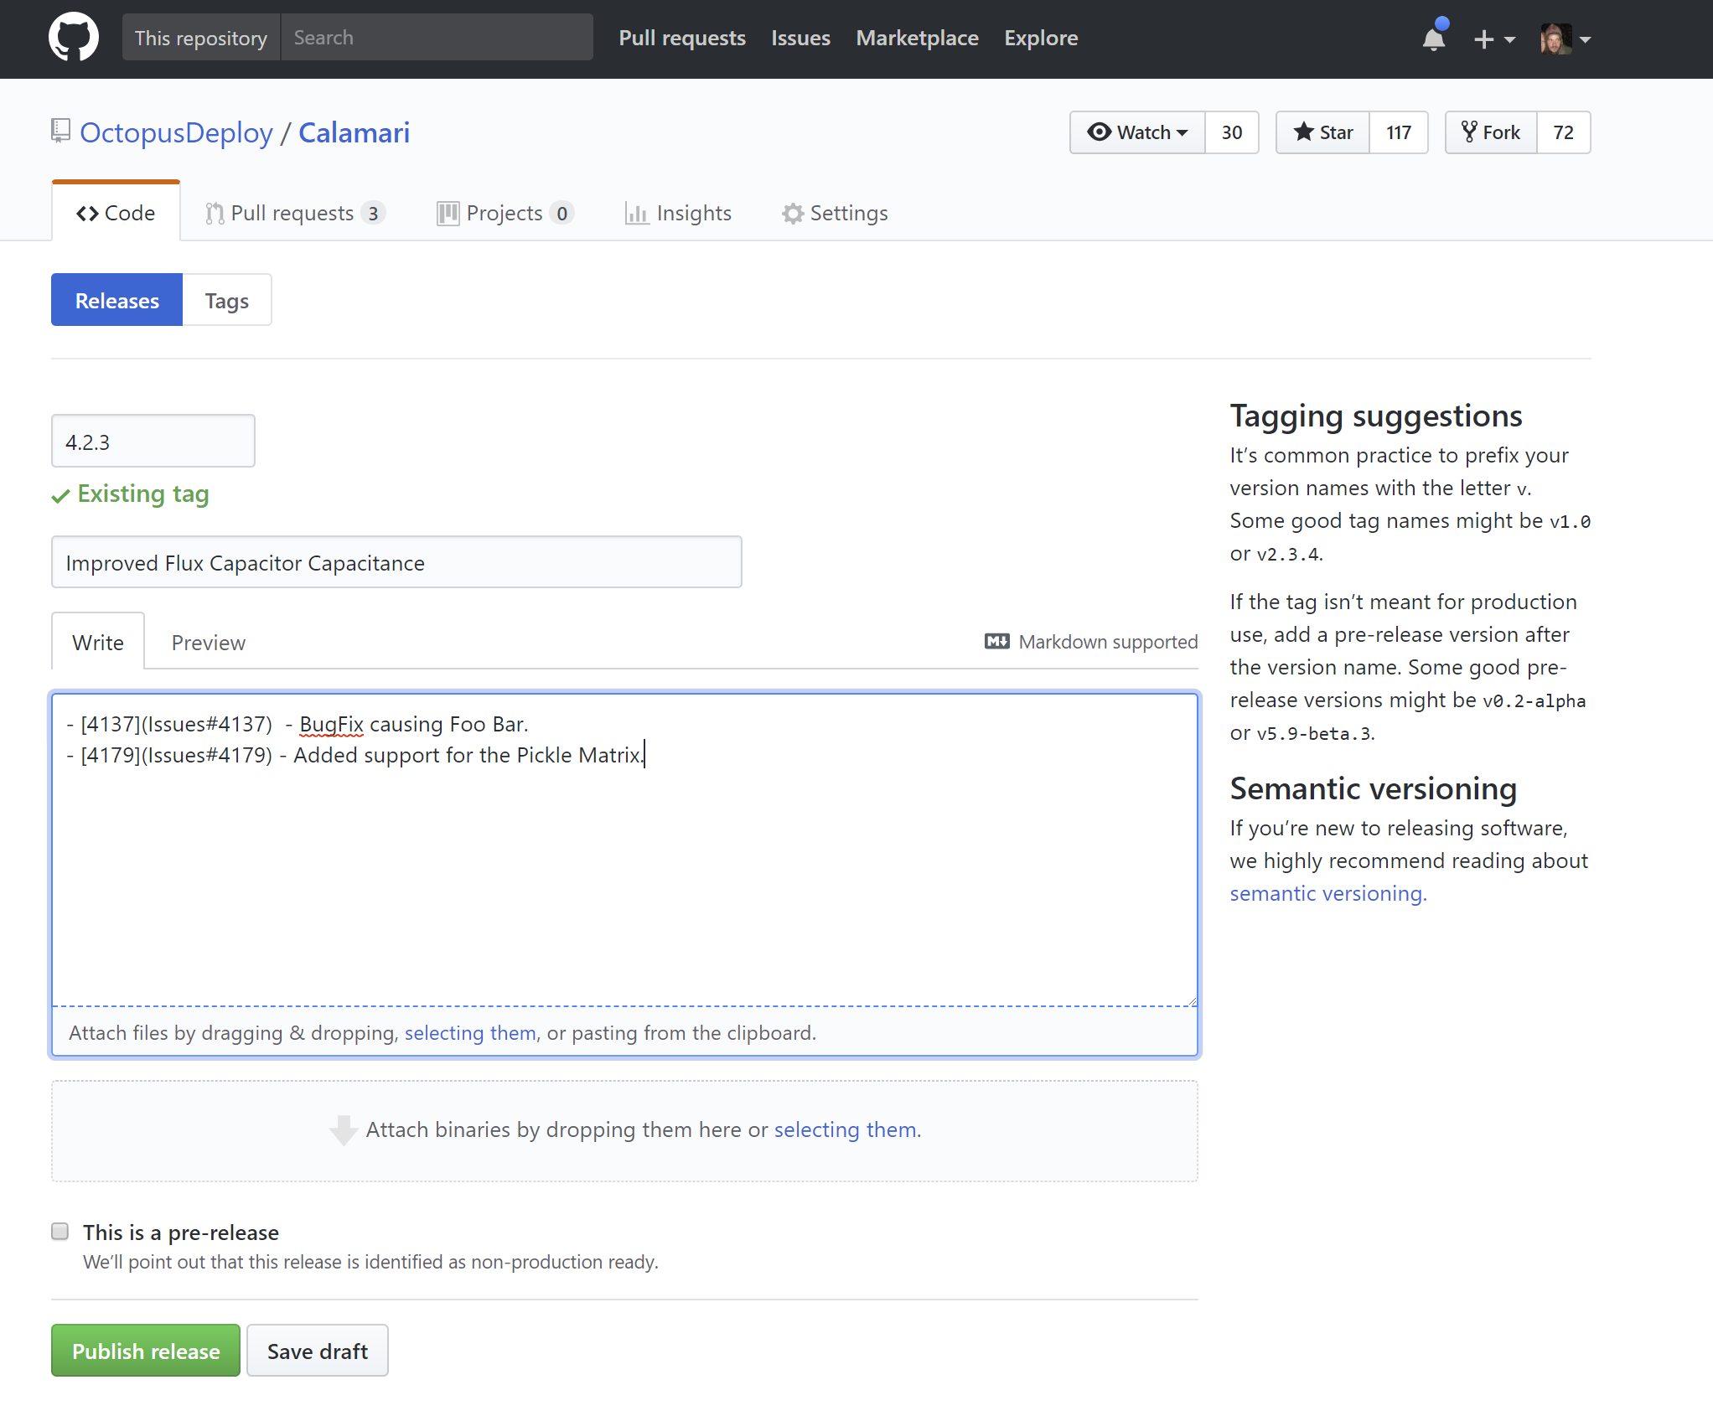Toggle the pre-release checkbox

point(60,1229)
